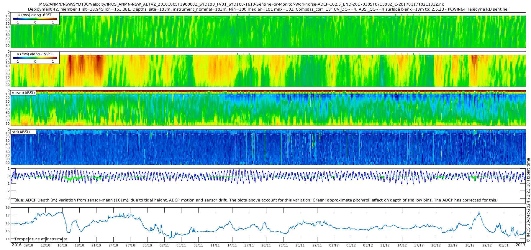Click the 14/11 date tick label
This screenshot has height=250, width=531.
pos(232,245)
